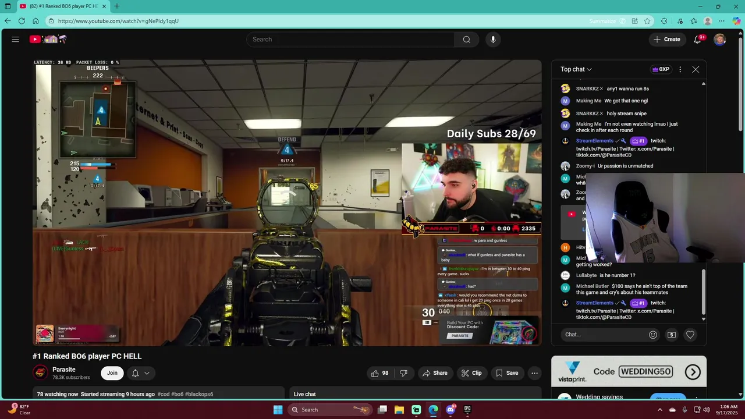The width and height of the screenshot is (745, 419).
Task: Click the Live chat section heading
Action: pos(305,394)
